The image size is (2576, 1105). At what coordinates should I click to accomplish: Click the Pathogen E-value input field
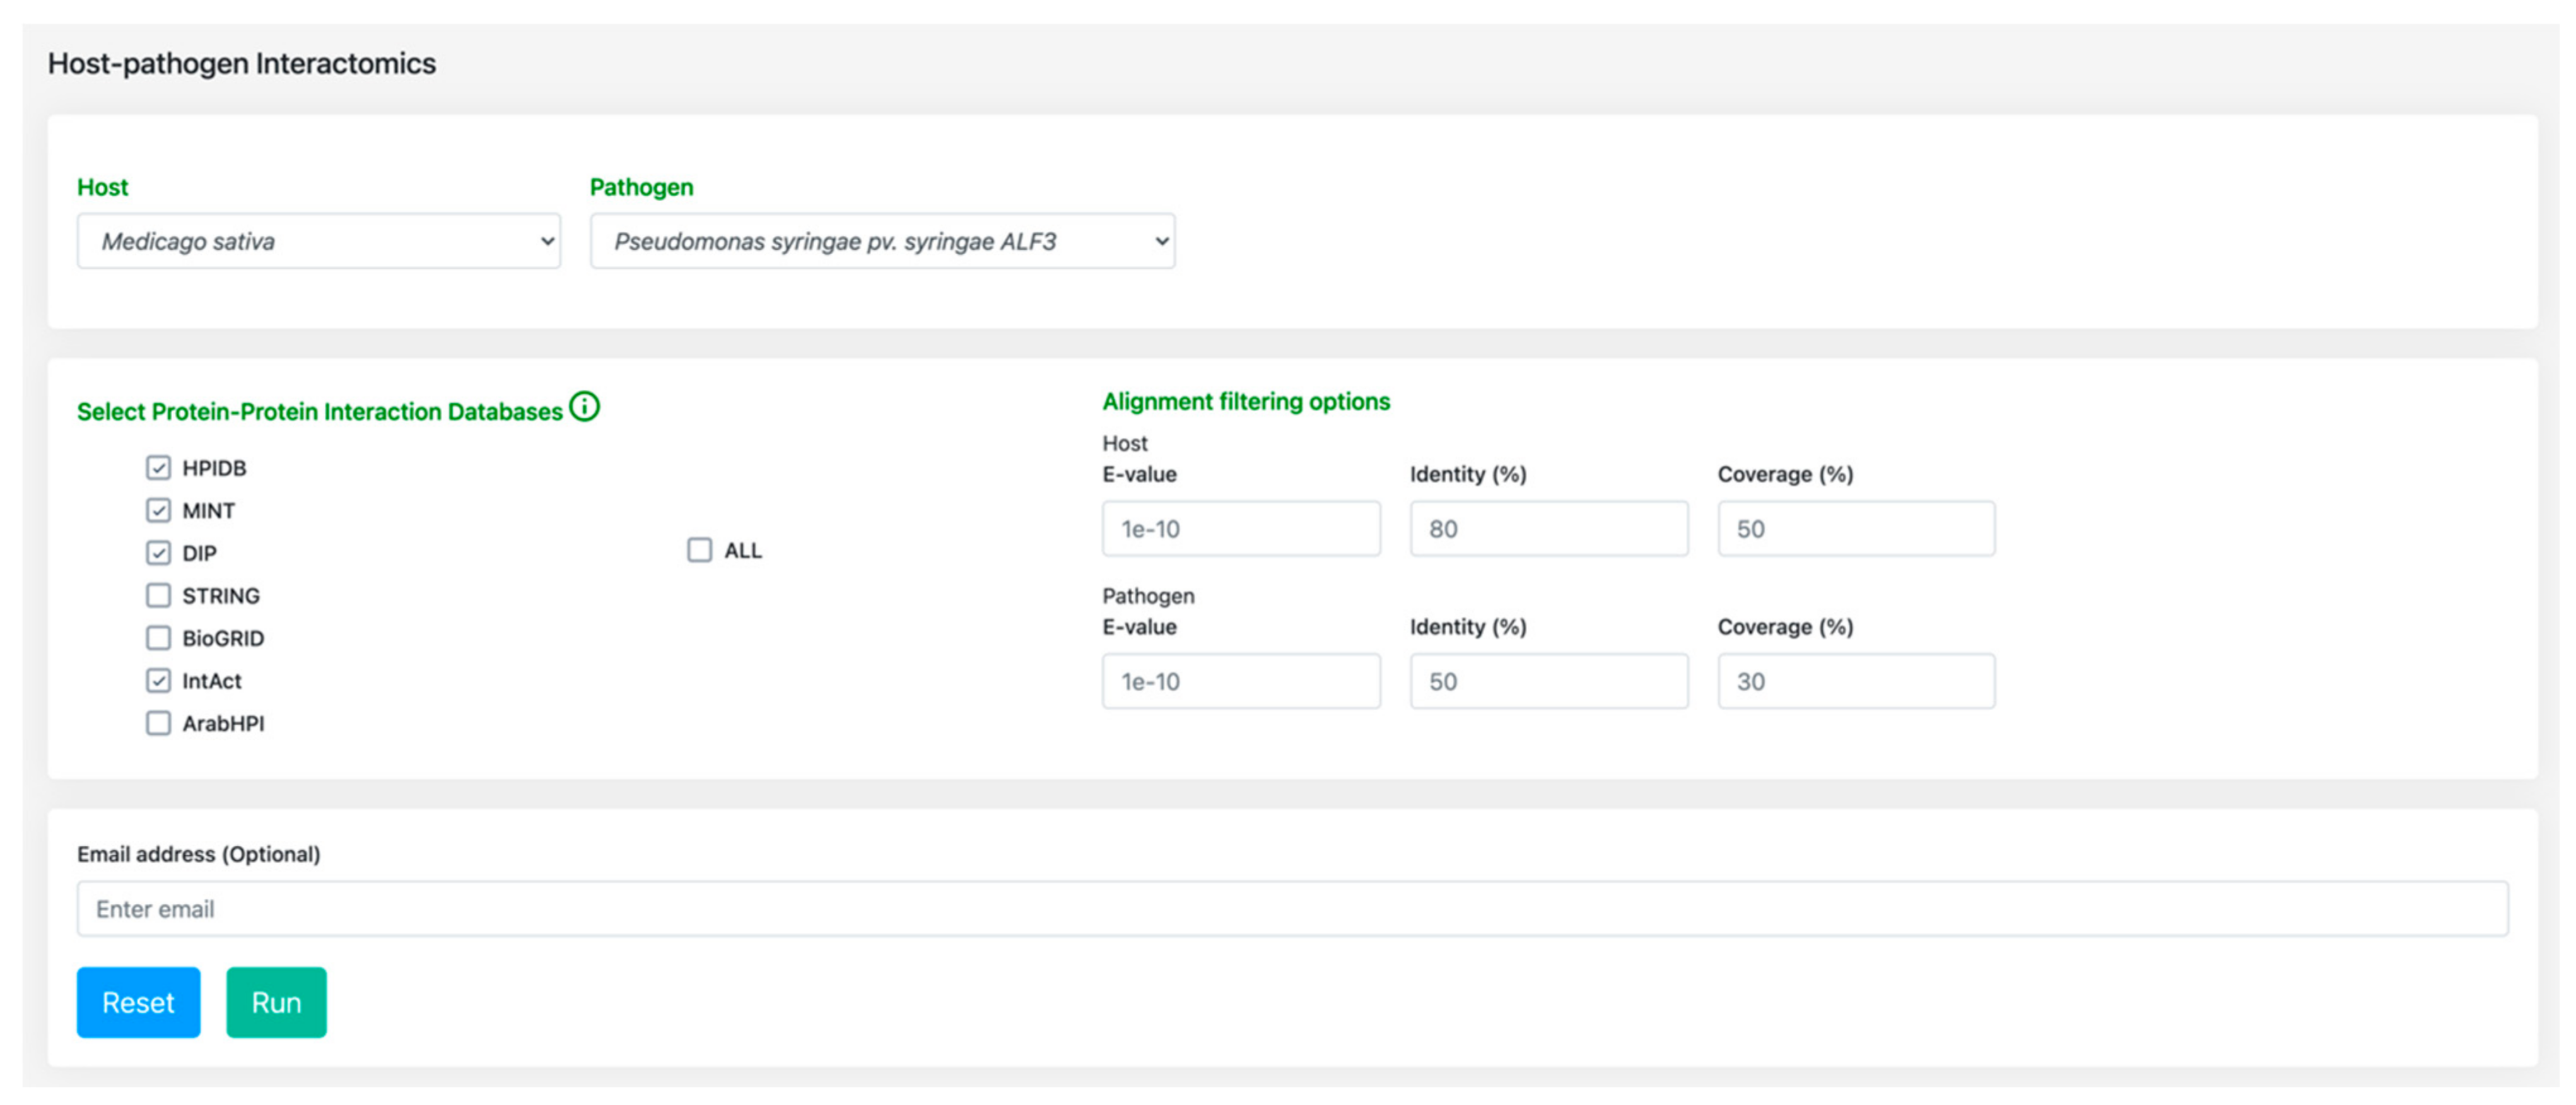(x=1240, y=682)
